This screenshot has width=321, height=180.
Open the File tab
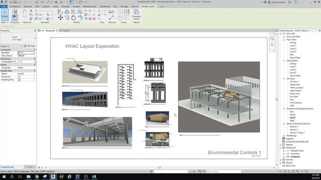point(4,6)
